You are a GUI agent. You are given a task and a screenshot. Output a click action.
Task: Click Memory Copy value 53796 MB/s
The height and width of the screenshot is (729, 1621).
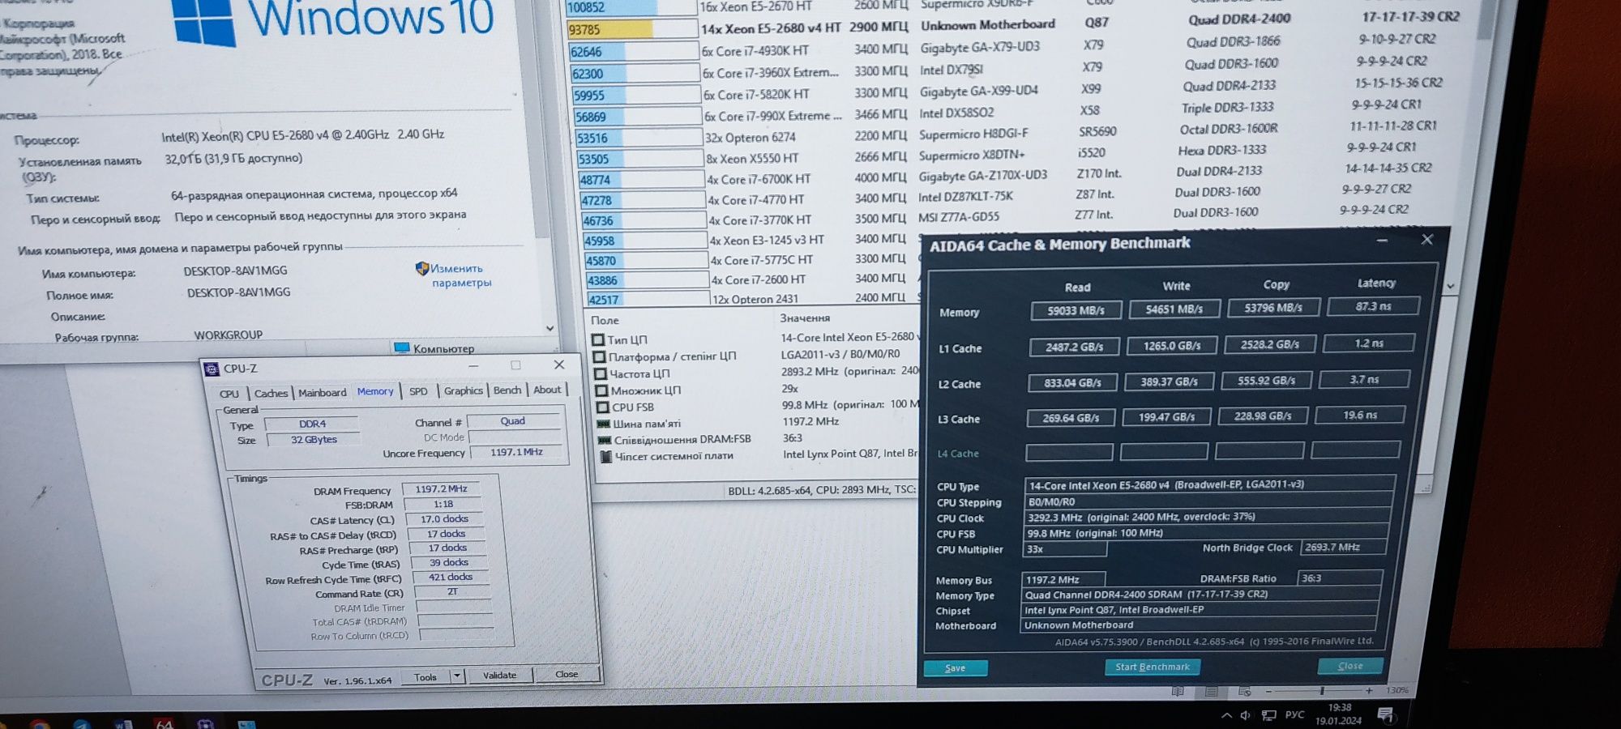(x=1273, y=308)
